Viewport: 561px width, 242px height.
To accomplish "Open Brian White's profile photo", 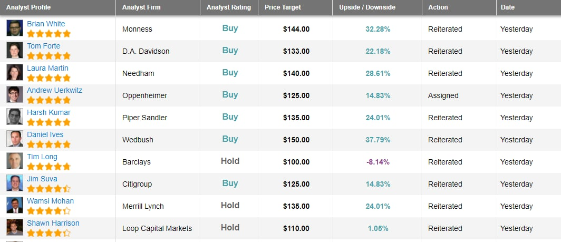I will [15, 28].
